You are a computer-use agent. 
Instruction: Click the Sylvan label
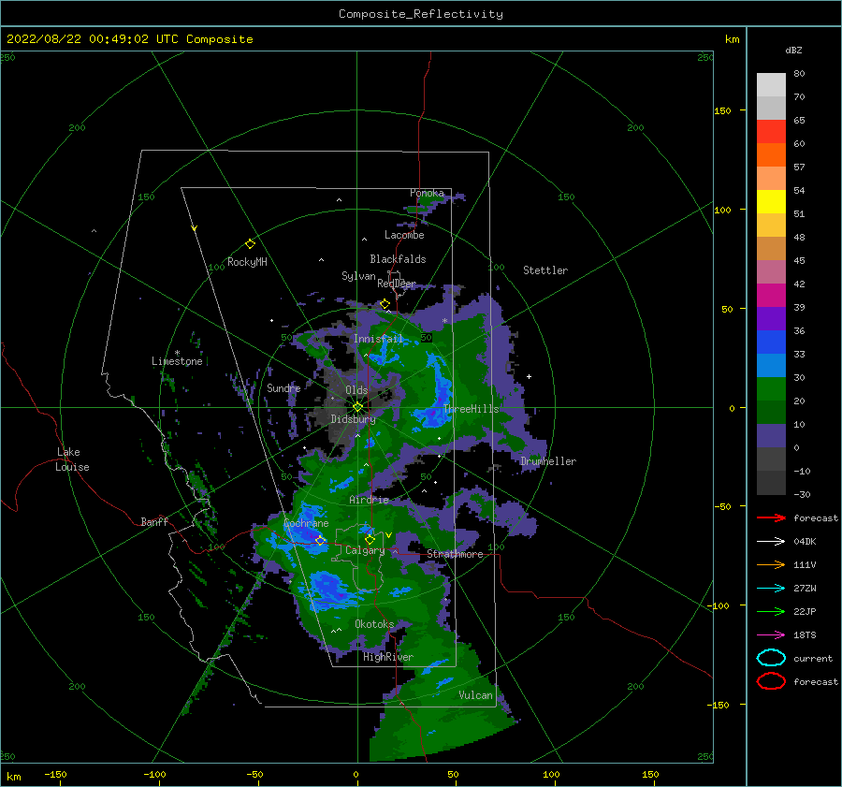(358, 276)
